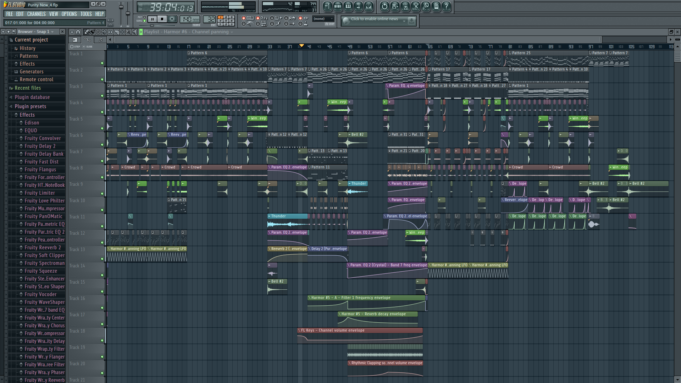Select the Delete tool in playlist toolbar
Image resolution: width=681 pixels, height=383 pixels.
(98, 32)
